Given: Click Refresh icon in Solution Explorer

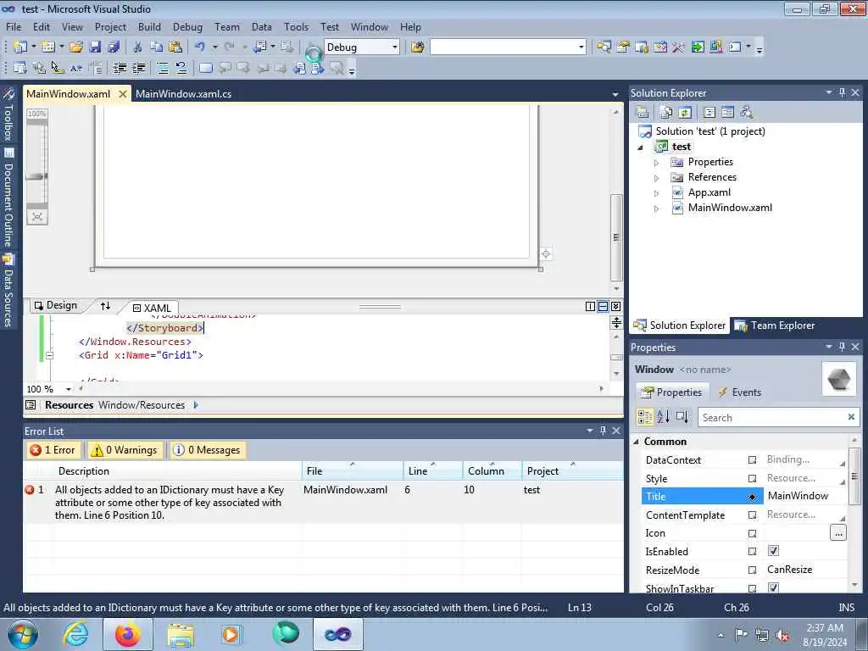Looking at the screenshot, I should pos(685,113).
